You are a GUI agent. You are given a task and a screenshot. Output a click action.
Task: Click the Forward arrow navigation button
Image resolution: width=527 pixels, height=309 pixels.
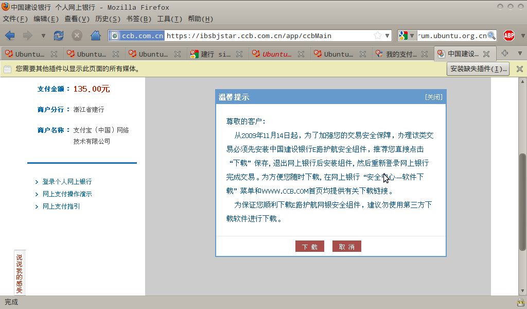tap(28, 36)
